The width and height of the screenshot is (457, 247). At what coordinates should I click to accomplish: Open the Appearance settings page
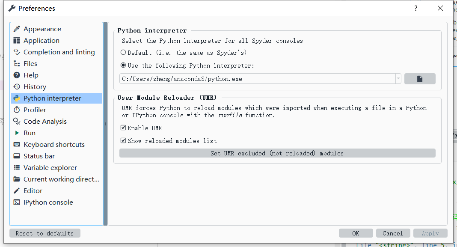pos(17,29)
